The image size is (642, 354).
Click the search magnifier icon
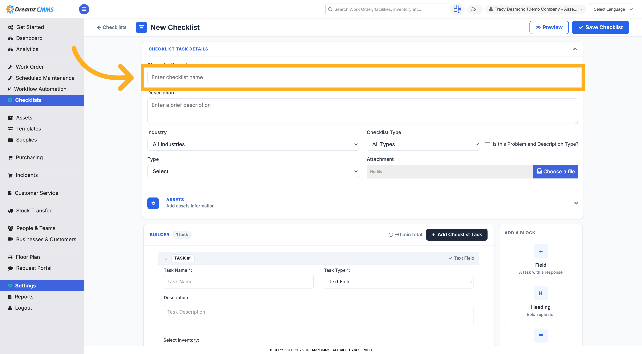(330, 9)
